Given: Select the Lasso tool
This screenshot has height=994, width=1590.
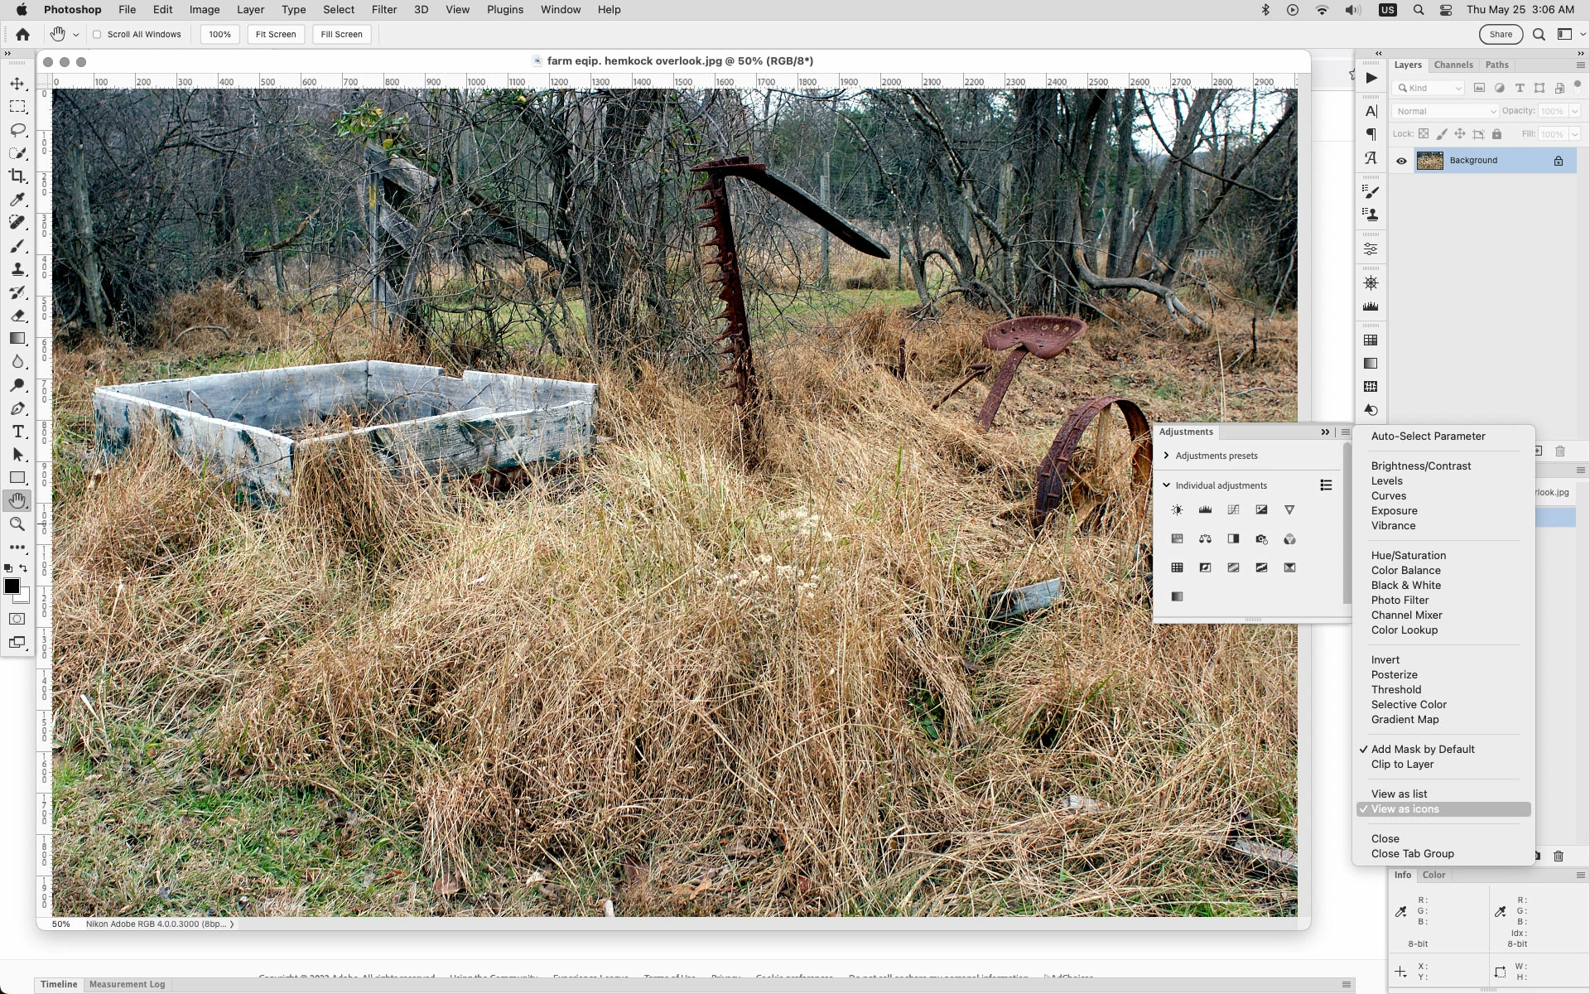Looking at the screenshot, I should tap(17, 131).
